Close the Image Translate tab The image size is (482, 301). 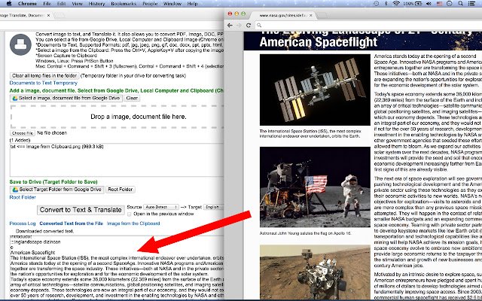48,15
